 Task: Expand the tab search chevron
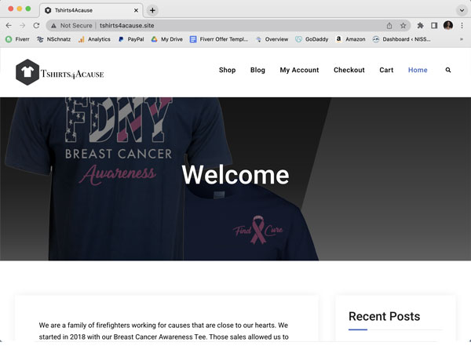click(460, 10)
